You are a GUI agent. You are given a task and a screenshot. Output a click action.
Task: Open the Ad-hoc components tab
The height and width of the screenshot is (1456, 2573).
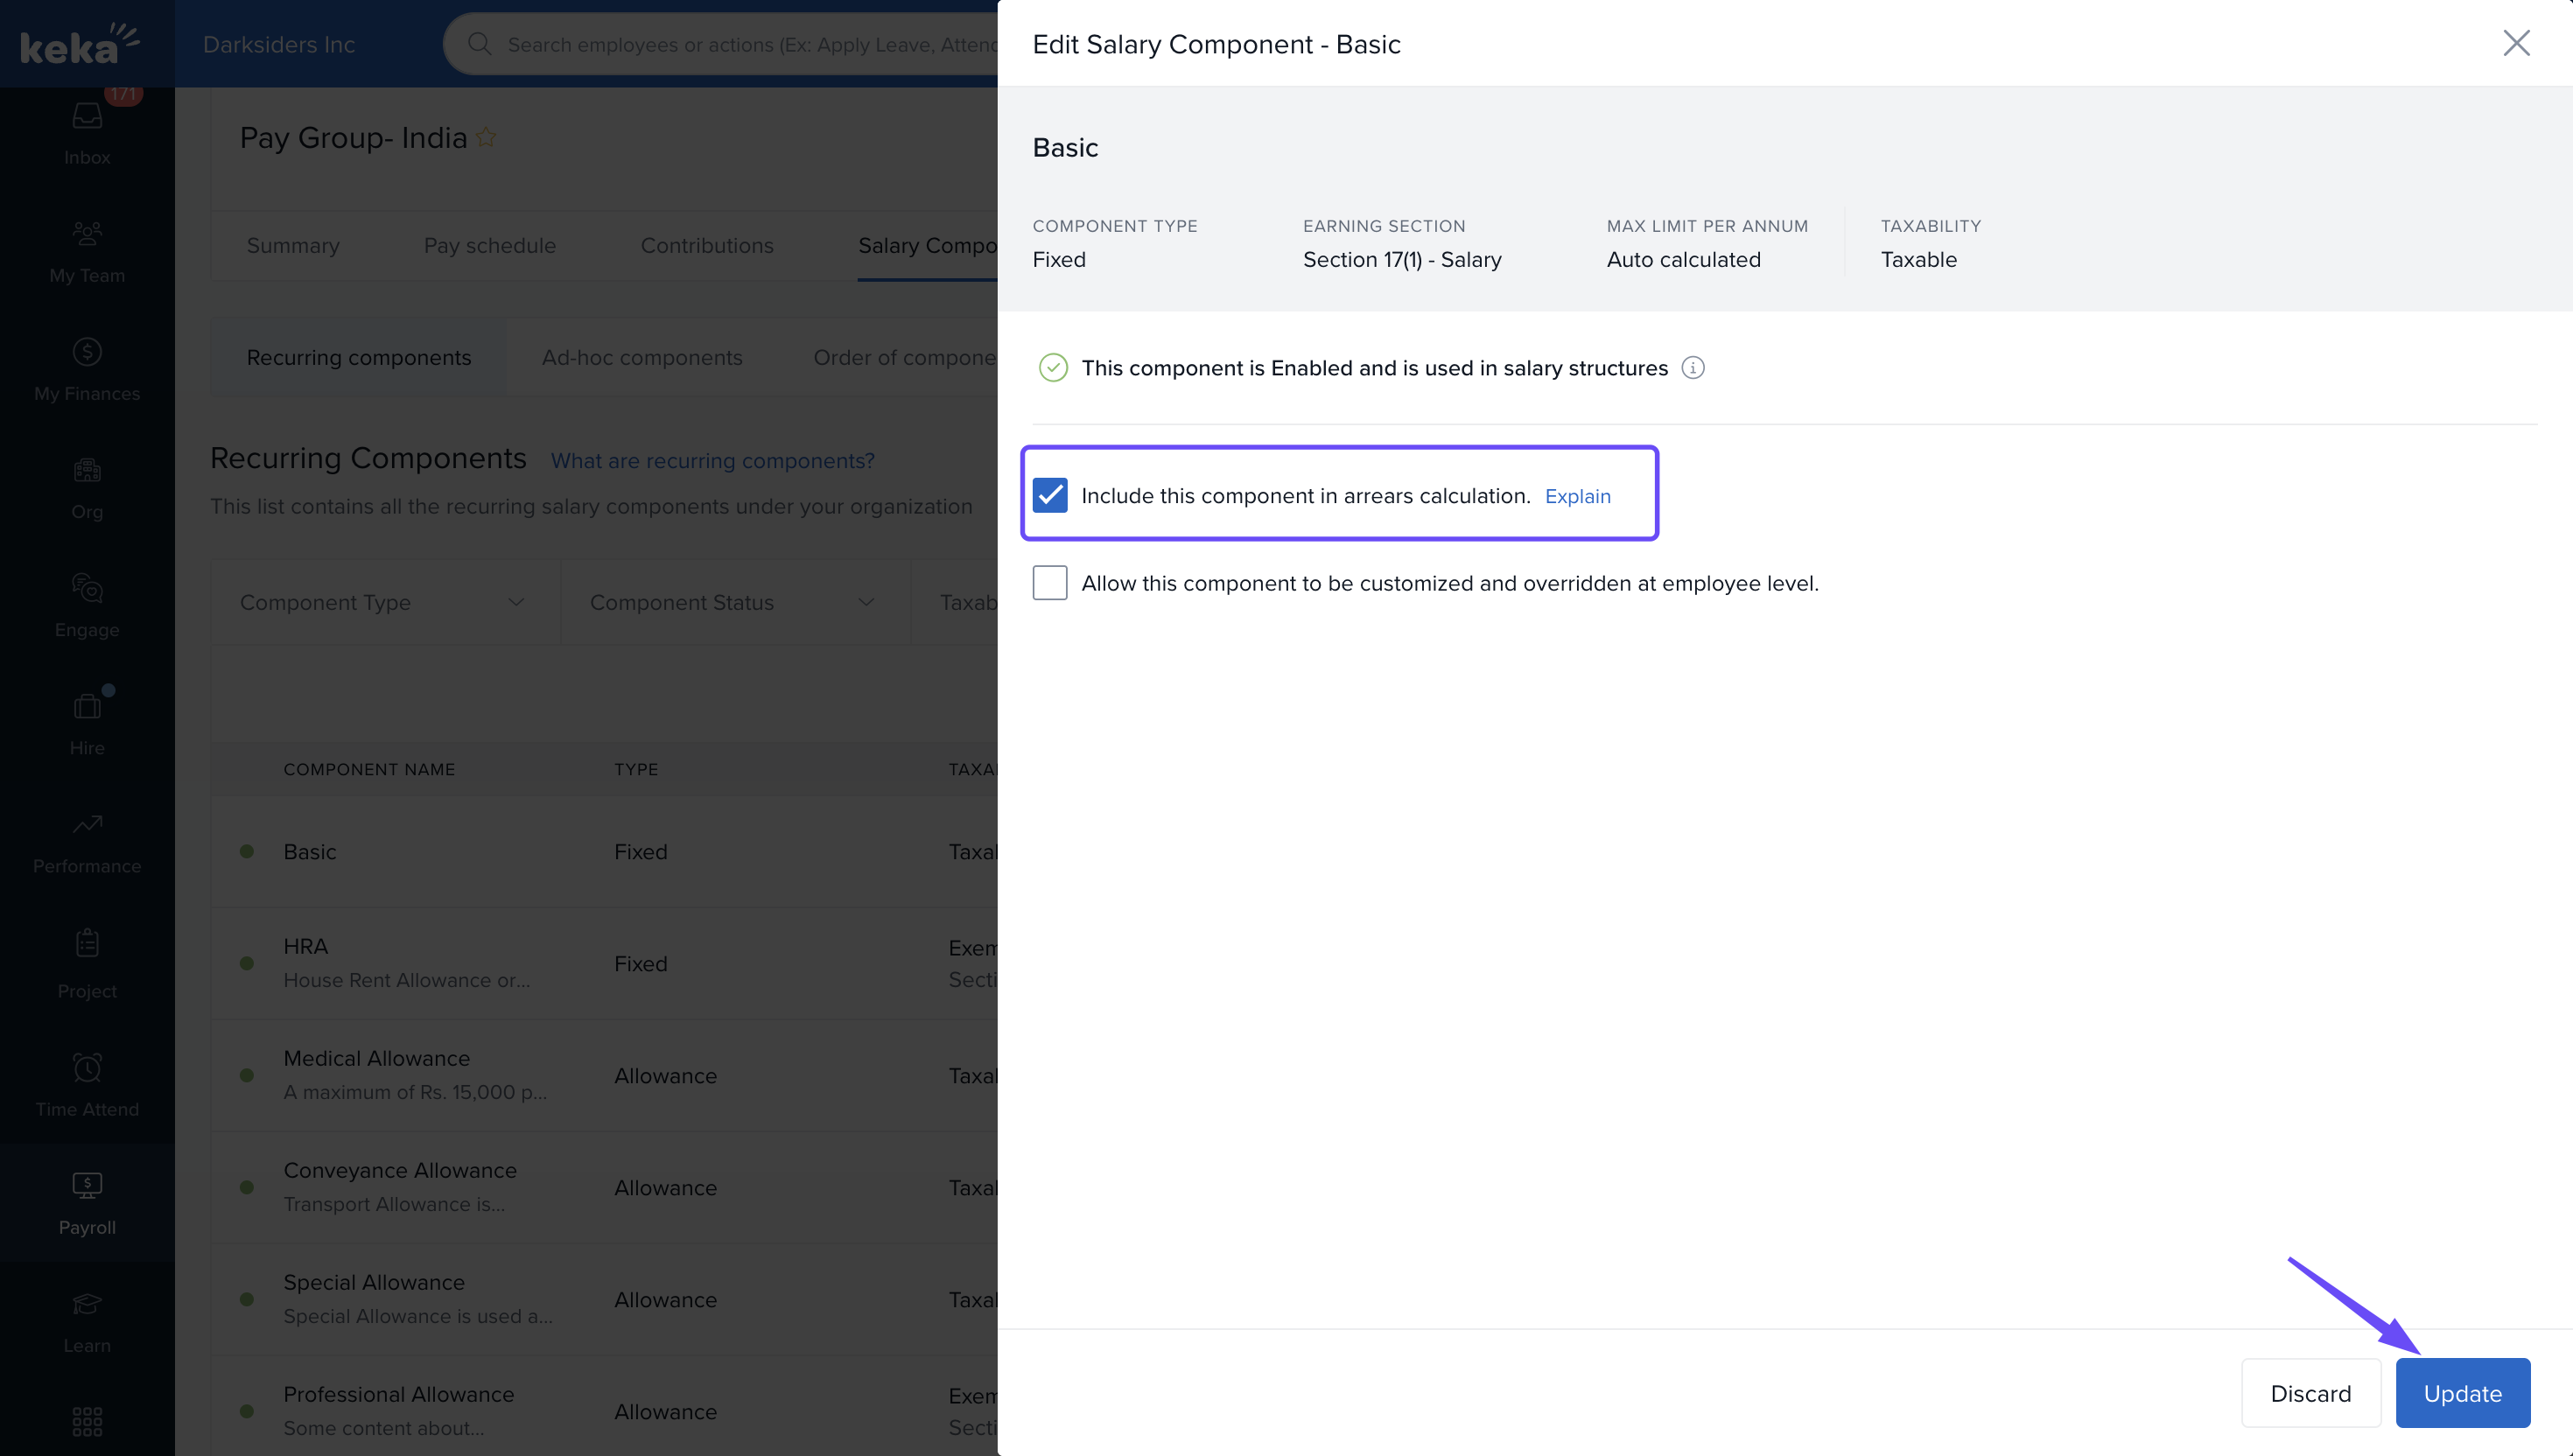641,357
